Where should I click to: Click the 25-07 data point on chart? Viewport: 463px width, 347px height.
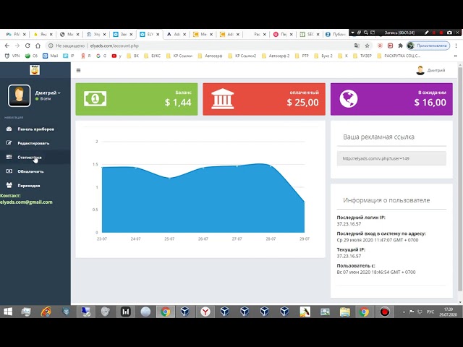click(x=169, y=178)
